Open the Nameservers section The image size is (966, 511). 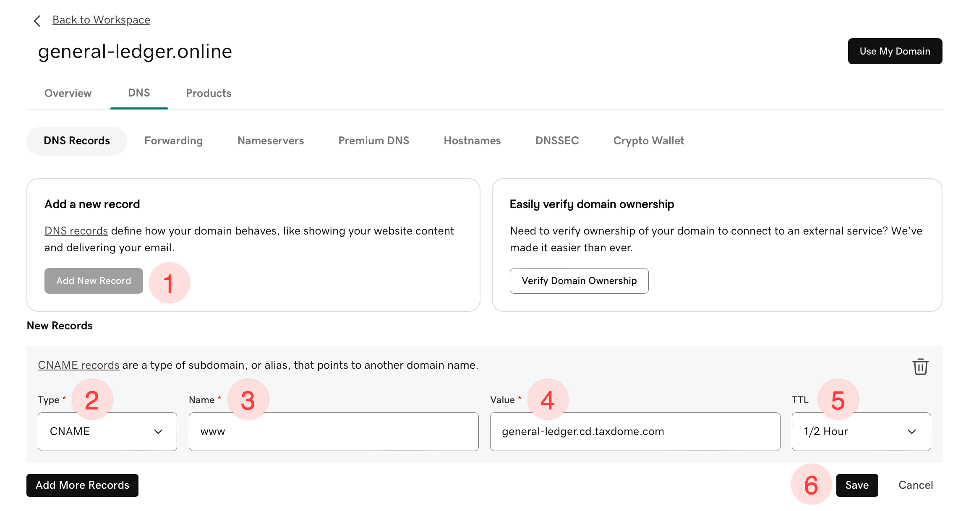(271, 141)
